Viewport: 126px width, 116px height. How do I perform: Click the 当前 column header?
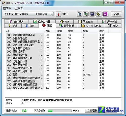[50, 31]
